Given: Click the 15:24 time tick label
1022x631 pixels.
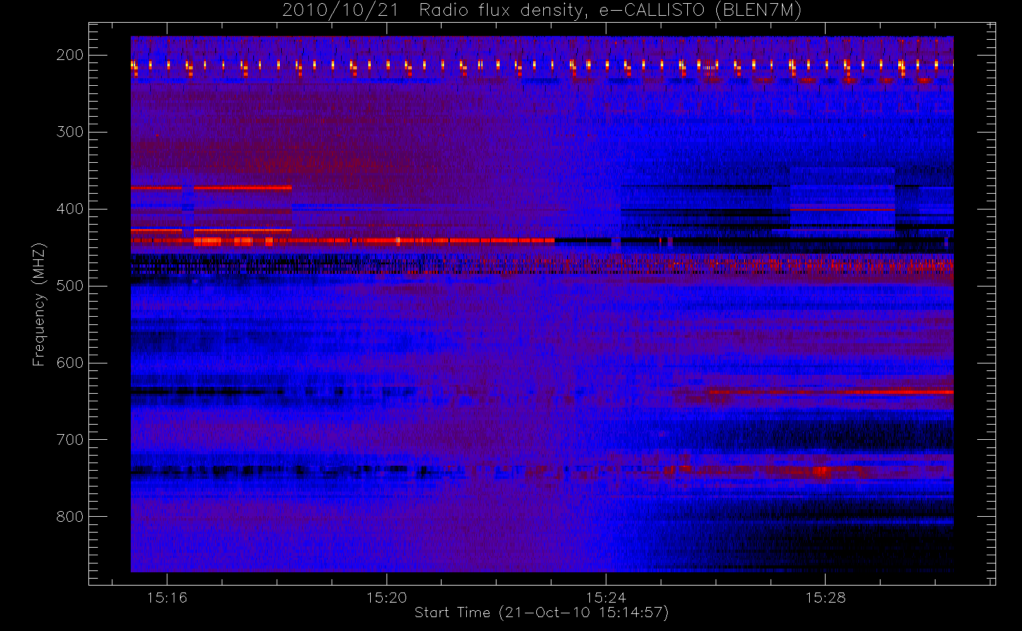Looking at the screenshot, I should (606, 598).
